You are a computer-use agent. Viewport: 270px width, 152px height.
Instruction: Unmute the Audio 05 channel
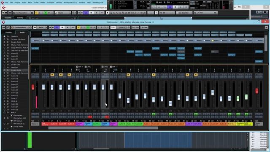pyautogui.click(x=52, y=75)
